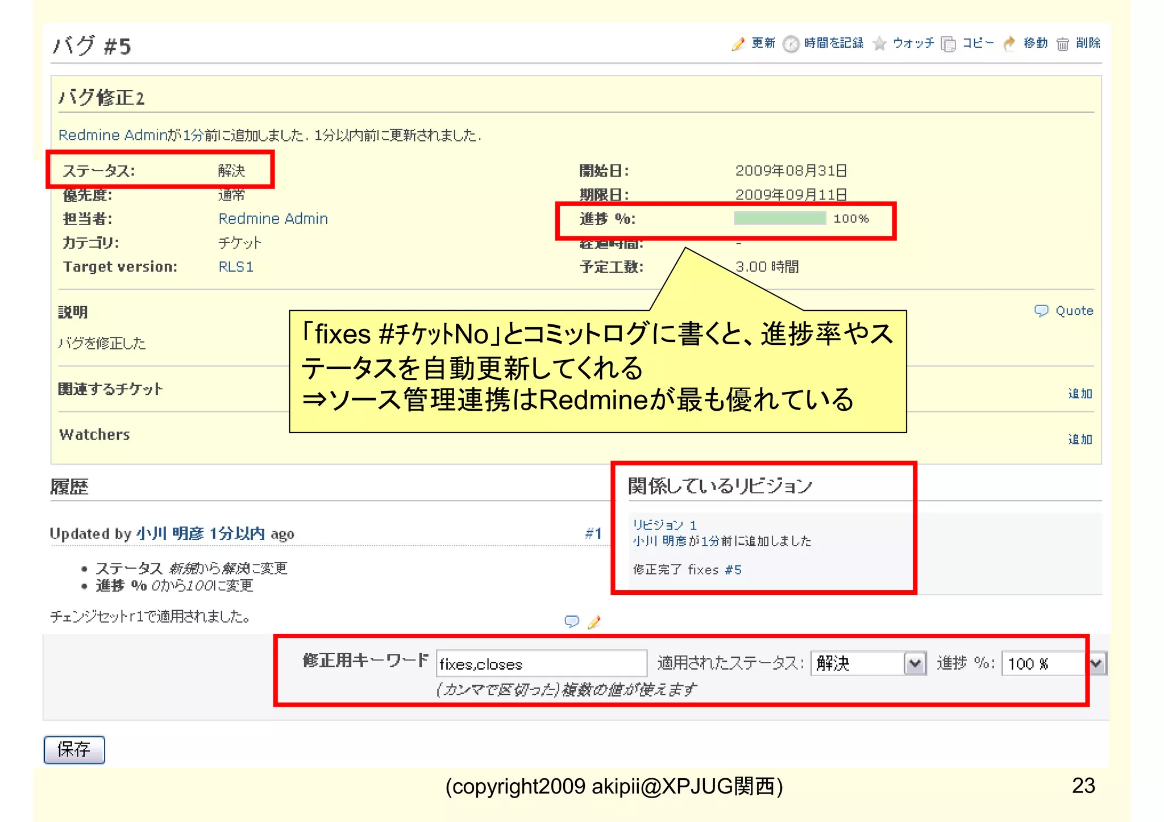
Task: Click the priority value 通常
Action: pyautogui.click(x=231, y=195)
